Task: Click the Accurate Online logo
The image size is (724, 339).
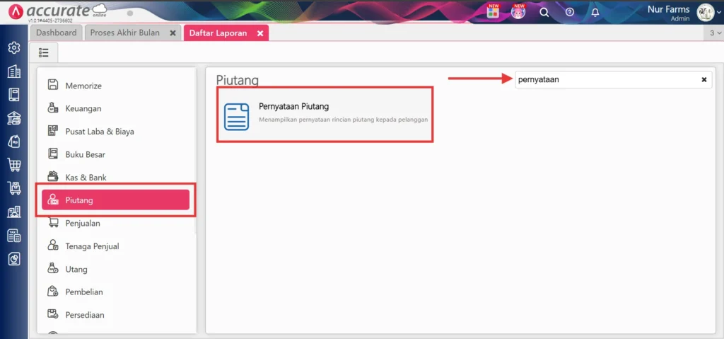Action: [x=58, y=11]
